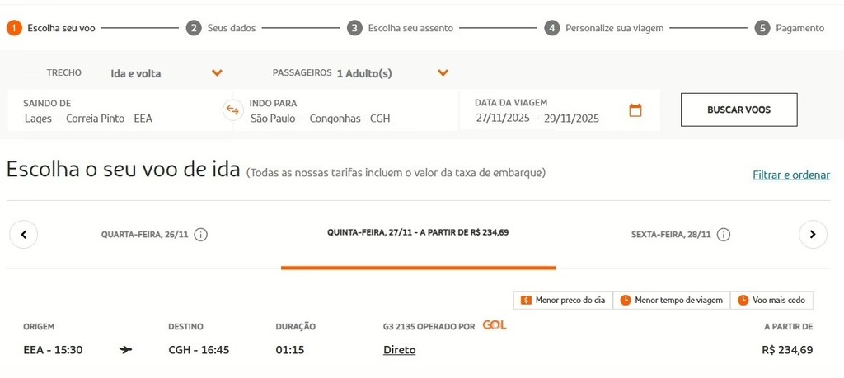Show info icon for Sexta-feira 28/11
The height and width of the screenshot is (378, 844).
(x=724, y=235)
